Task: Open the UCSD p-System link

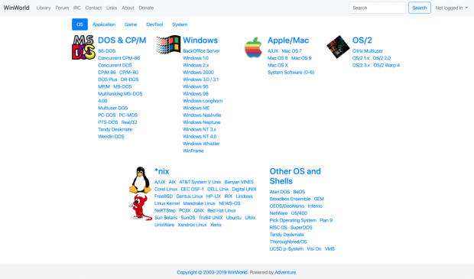Action: click(x=287, y=249)
